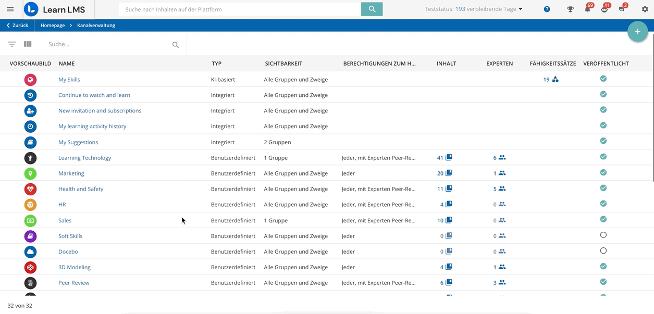The height and width of the screenshot is (314, 654).
Task: Unpublish the Marketing channel
Action: tap(603, 172)
